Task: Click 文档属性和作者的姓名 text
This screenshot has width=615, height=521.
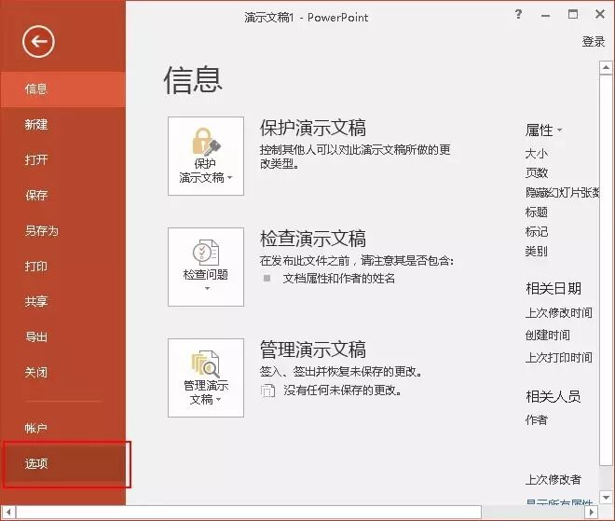Action: coord(339,279)
